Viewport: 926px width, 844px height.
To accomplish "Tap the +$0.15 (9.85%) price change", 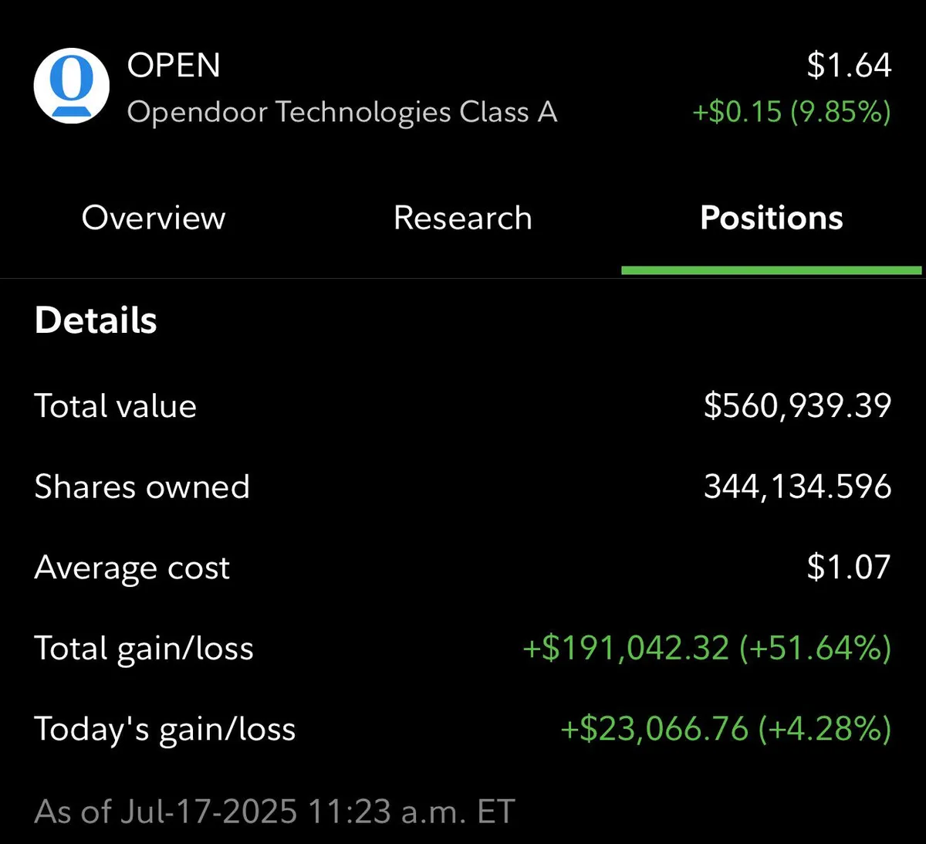I will tap(792, 113).
